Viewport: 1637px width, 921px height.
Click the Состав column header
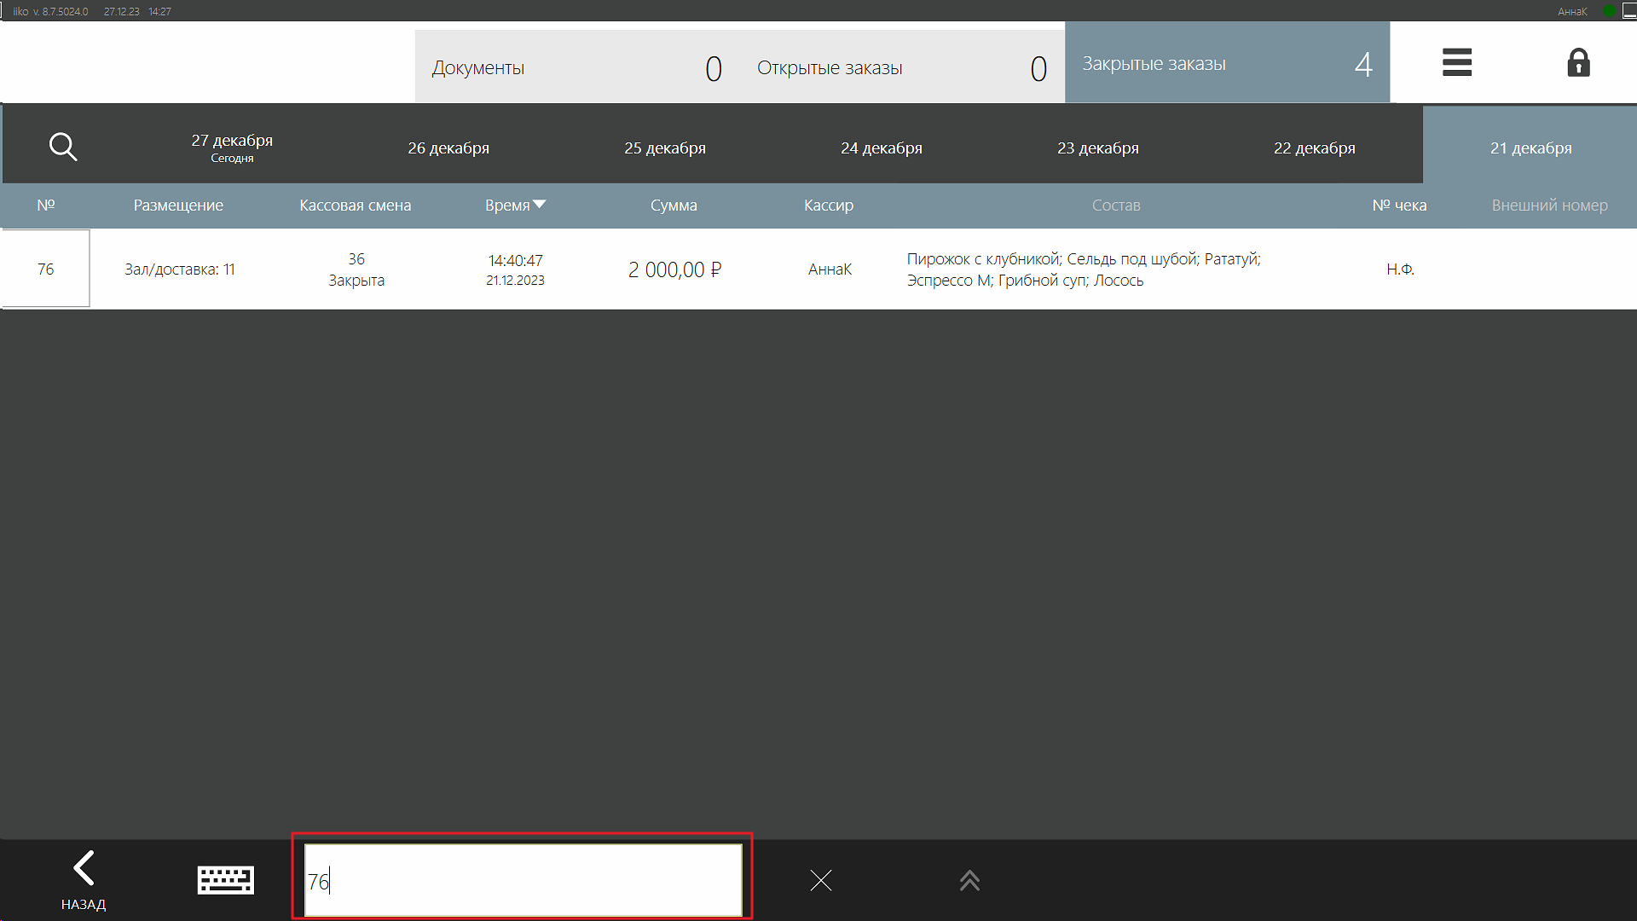1116,205
